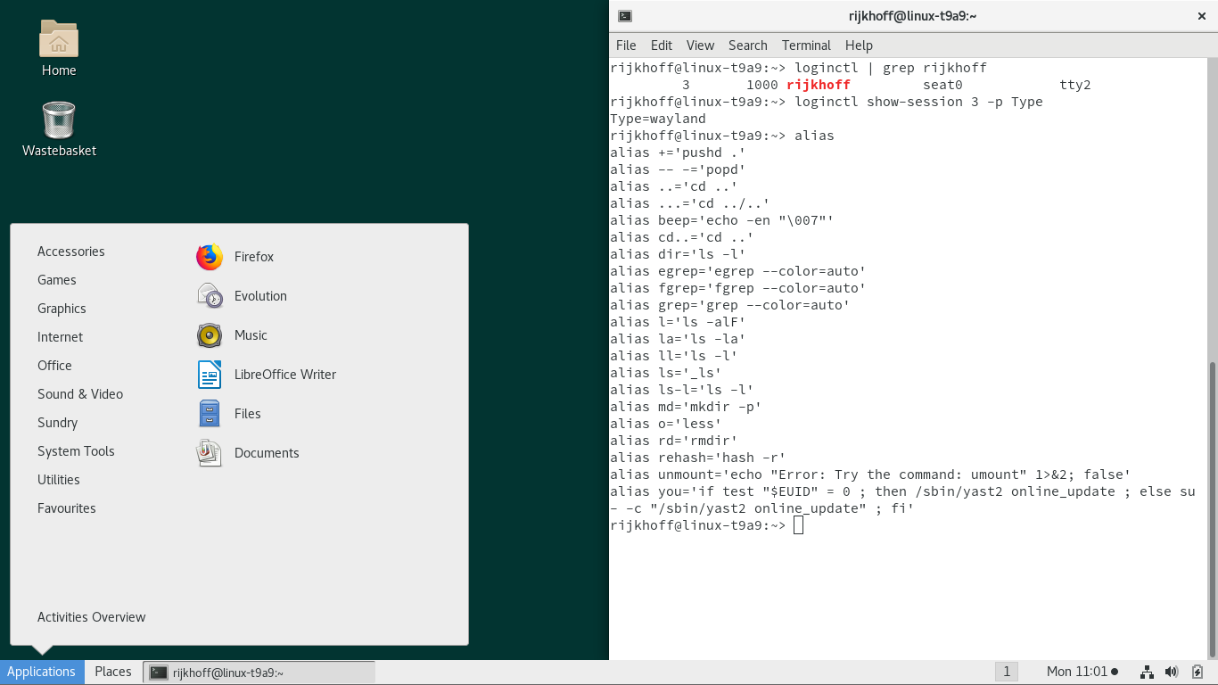The image size is (1218, 685).
Task: Show the Favourites category
Action: pyautogui.click(x=67, y=508)
